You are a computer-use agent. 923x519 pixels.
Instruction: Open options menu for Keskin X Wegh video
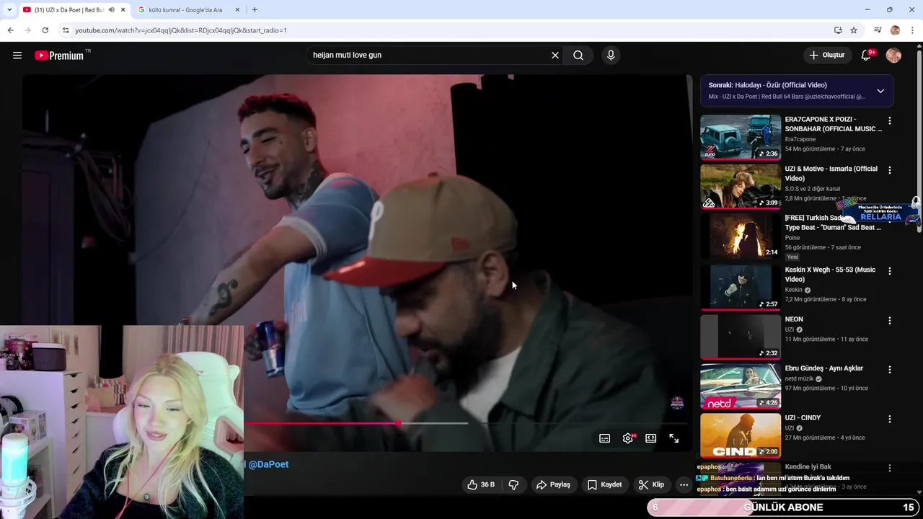pyautogui.click(x=890, y=271)
